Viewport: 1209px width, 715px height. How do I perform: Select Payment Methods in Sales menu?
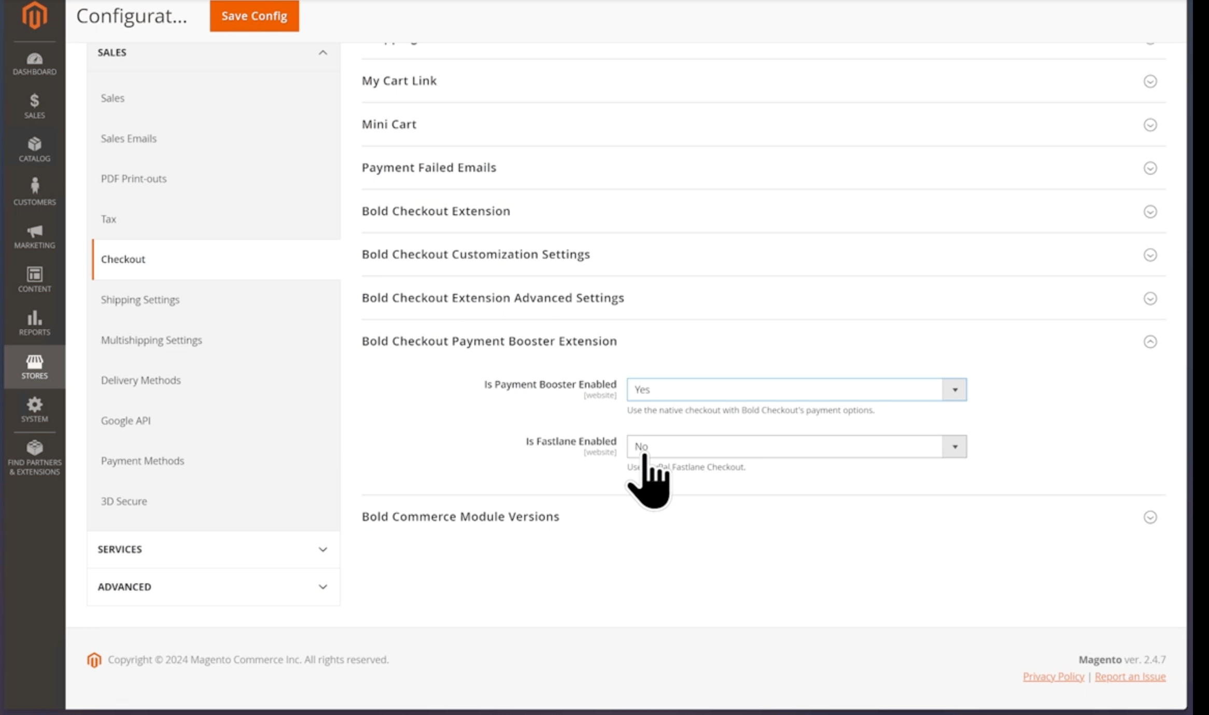(x=143, y=461)
